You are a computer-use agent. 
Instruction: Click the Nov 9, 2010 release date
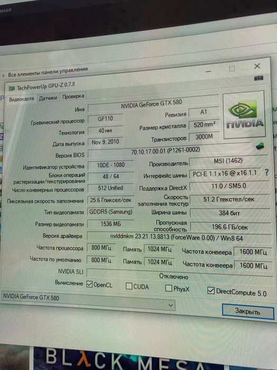coord(106,142)
